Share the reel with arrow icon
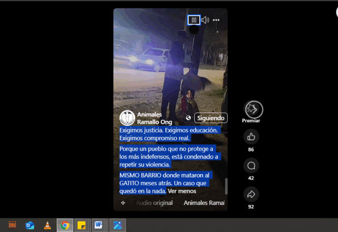This screenshot has width=338, height=232. (251, 194)
